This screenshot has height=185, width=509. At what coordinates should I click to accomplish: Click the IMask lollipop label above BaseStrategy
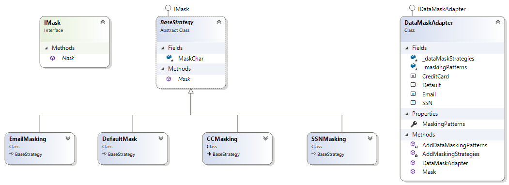181,9
